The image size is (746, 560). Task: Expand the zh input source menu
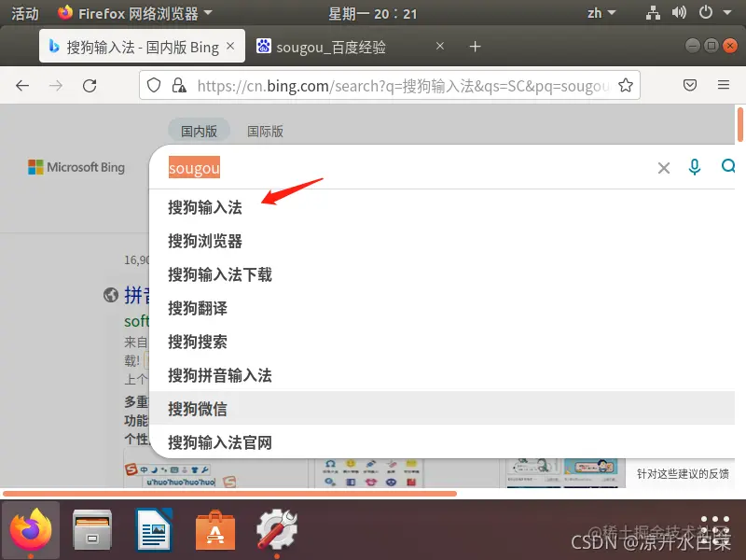601,13
